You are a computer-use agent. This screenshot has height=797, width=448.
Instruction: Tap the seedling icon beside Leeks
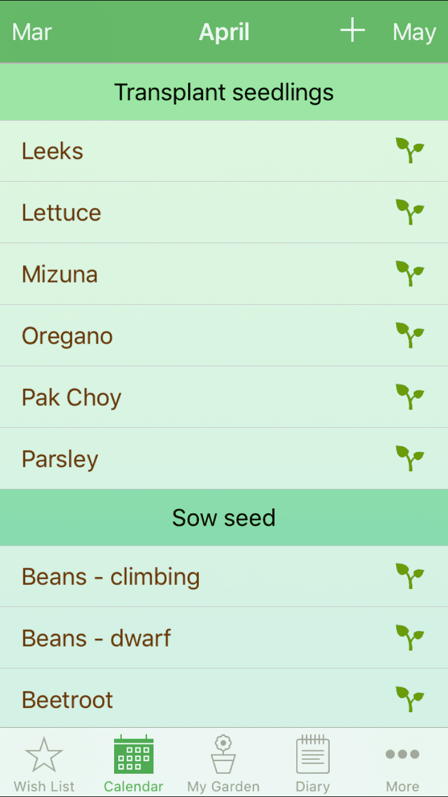click(x=410, y=151)
